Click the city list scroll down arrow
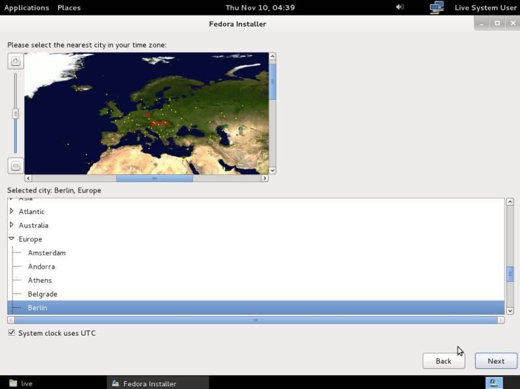520x389 pixels. click(x=510, y=311)
